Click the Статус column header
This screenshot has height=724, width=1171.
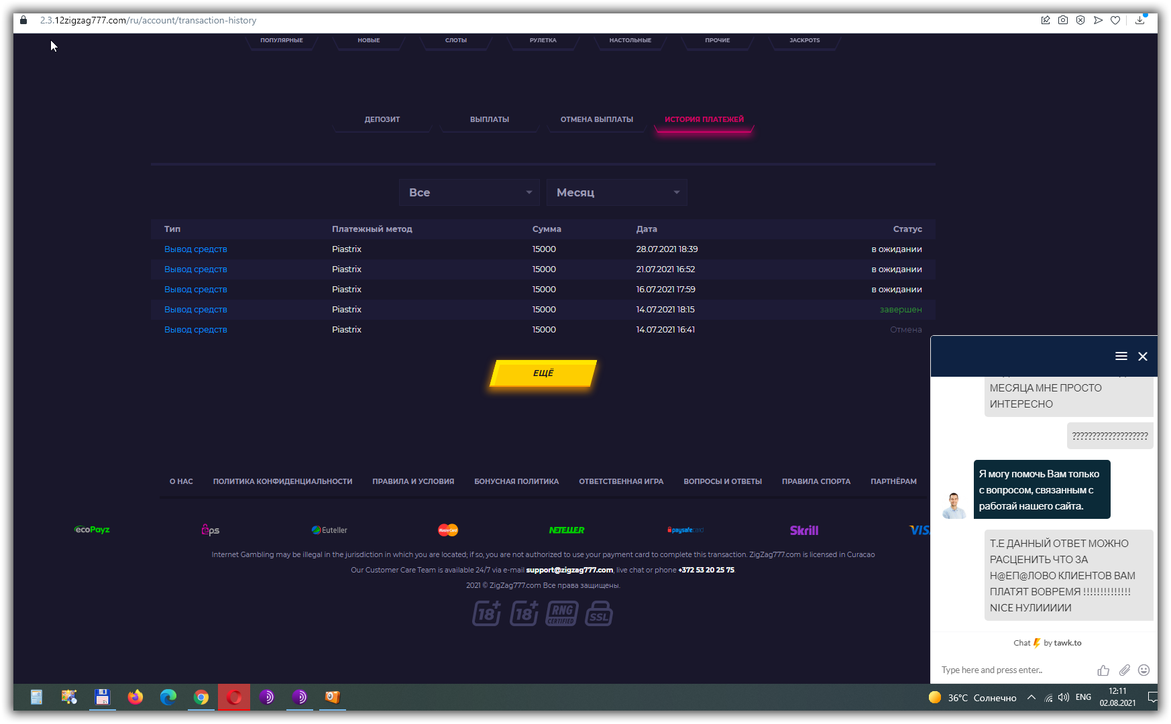(907, 229)
